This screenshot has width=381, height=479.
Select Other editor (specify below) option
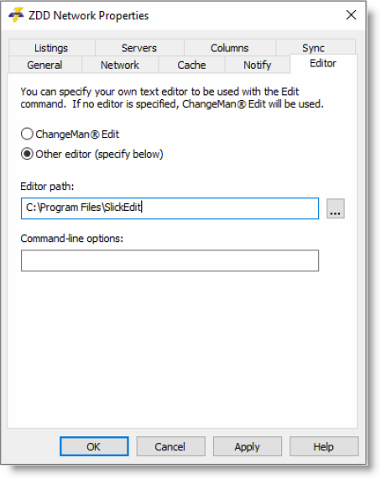27,154
